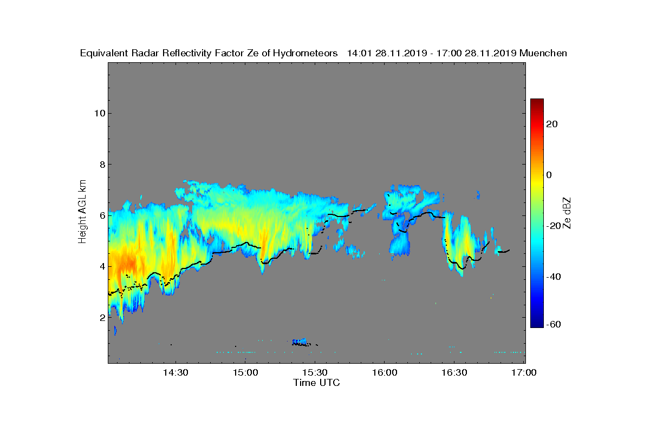The width and height of the screenshot is (650, 433).
Task: Click the colorbar value -40
Action: tap(552, 277)
